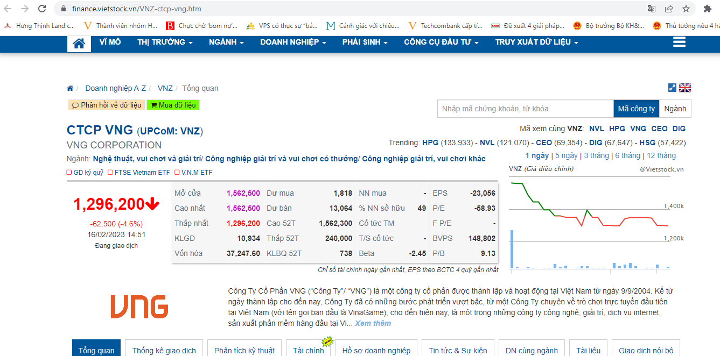This screenshot has height=356, width=720.
Task: Open Tin tức & Sự kiện tab
Action: pos(458,348)
